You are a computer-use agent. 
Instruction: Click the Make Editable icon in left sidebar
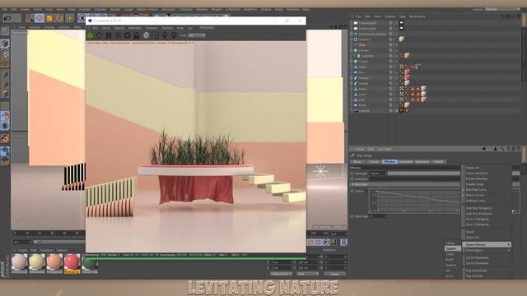click(5, 31)
